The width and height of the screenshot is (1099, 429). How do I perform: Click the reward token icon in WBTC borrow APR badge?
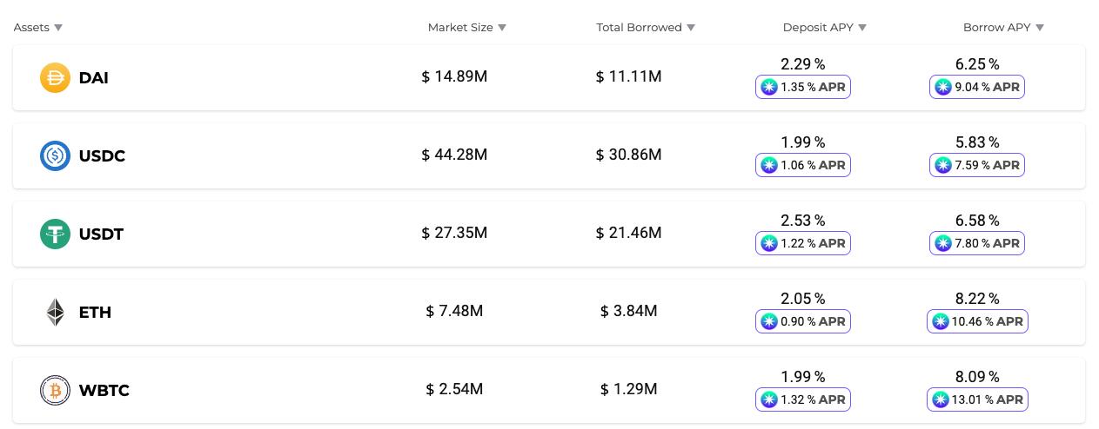tap(940, 399)
